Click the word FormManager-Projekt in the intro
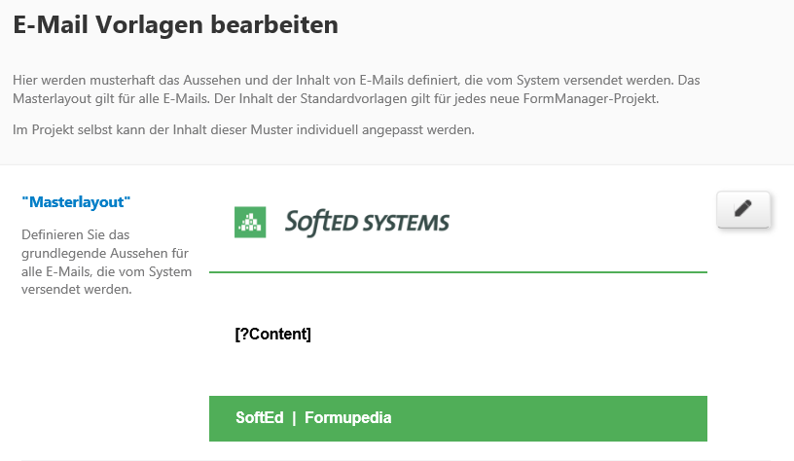 point(591,98)
